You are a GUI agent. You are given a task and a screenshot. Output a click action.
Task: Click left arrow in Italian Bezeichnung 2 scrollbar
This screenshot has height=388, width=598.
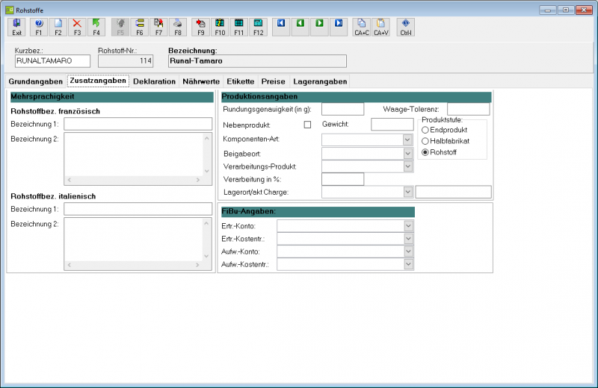70,265
